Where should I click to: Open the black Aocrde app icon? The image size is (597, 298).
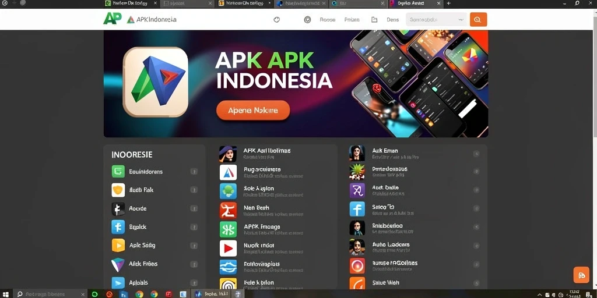[x=118, y=209]
